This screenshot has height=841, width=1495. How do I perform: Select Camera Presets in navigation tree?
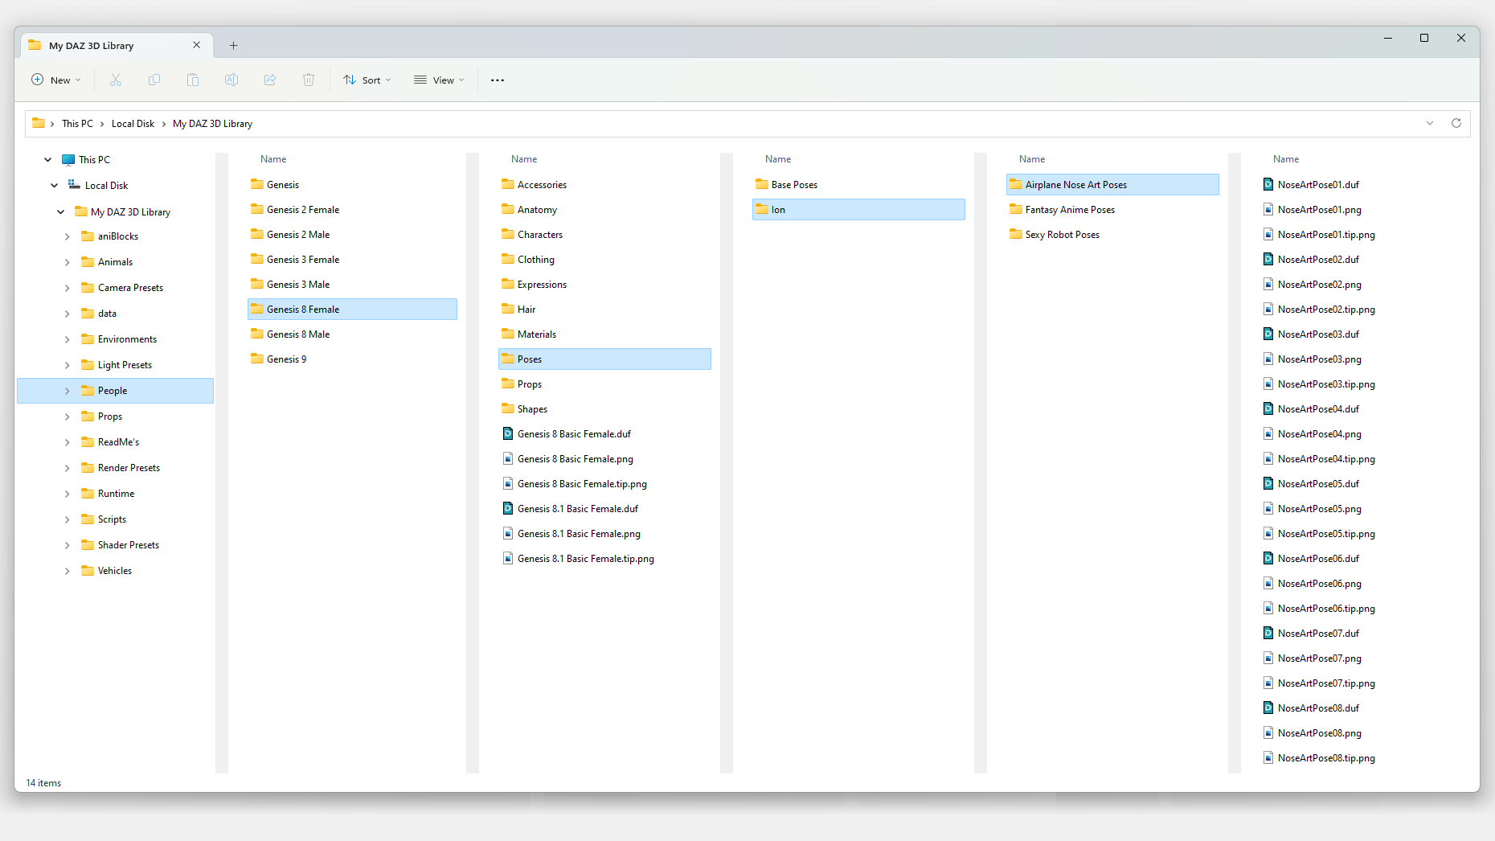click(130, 288)
